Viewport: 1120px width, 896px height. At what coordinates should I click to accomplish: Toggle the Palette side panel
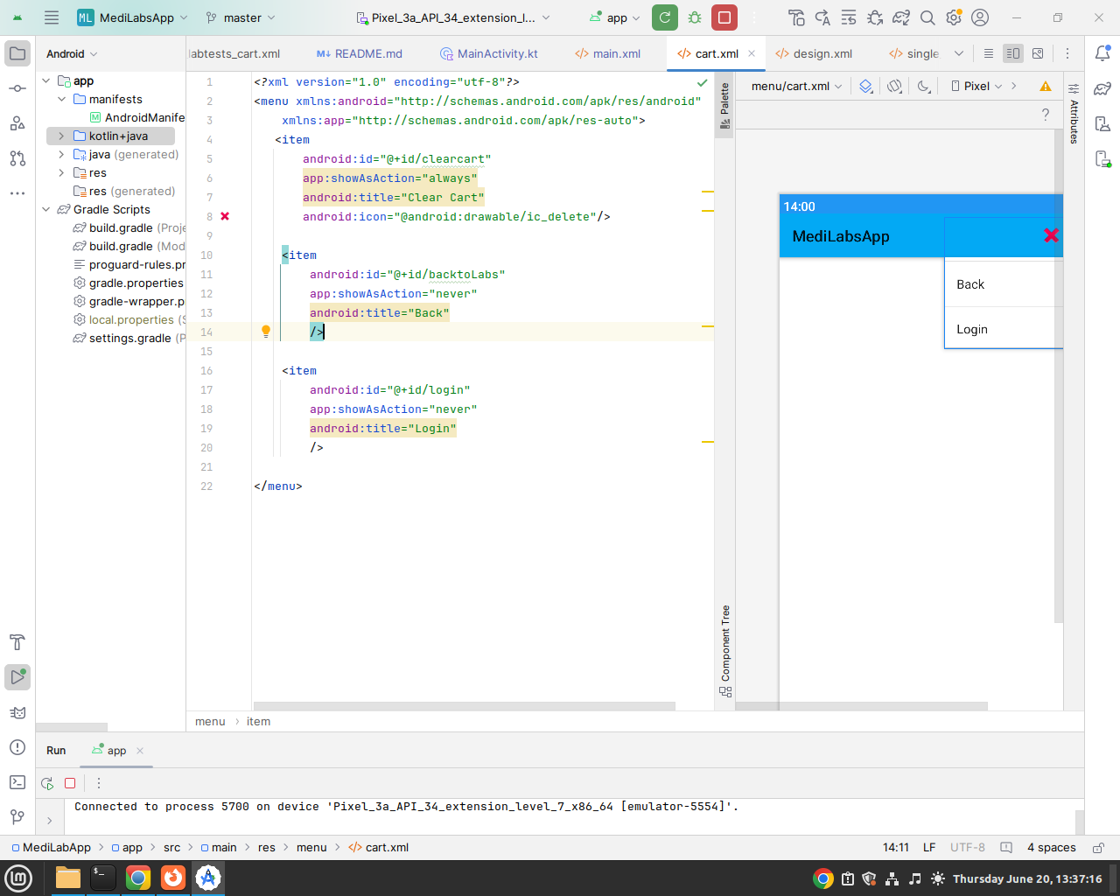tap(724, 105)
